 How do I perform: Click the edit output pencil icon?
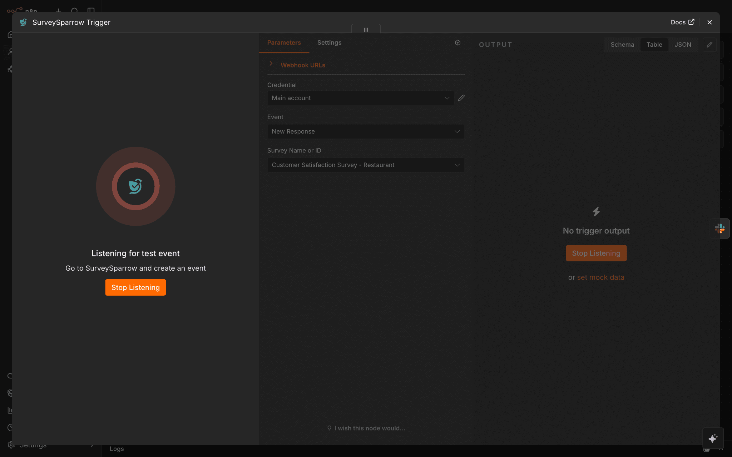(x=709, y=45)
